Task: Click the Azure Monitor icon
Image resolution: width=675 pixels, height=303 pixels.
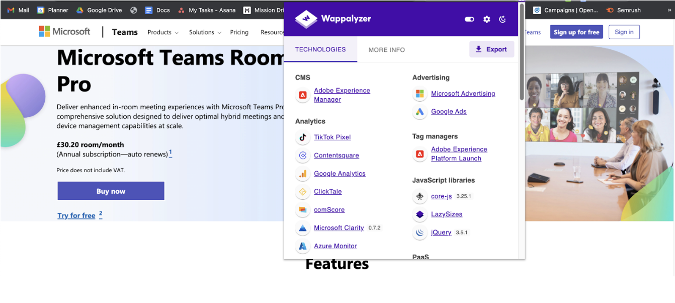Action: pyautogui.click(x=303, y=246)
